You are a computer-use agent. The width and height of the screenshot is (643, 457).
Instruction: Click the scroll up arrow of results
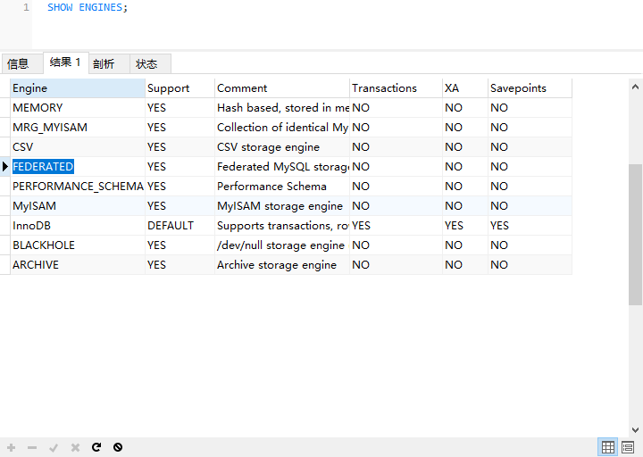(635, 87)
